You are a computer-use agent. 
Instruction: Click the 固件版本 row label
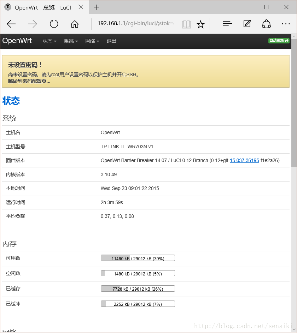16,160
